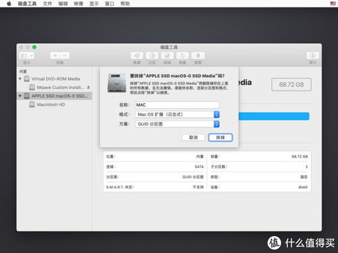Click the hard disk image in erase dialog
The width and height of the screenshot is (338, 253).
pos(117,83)
